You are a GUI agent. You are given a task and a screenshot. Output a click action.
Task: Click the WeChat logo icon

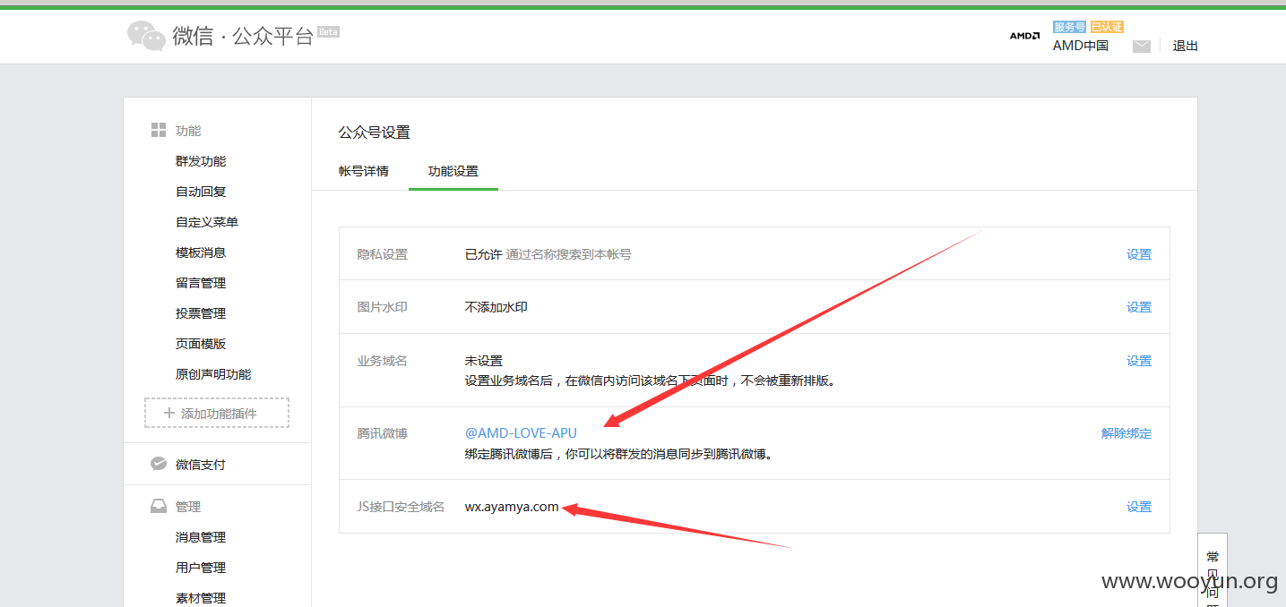pos(145,36)
